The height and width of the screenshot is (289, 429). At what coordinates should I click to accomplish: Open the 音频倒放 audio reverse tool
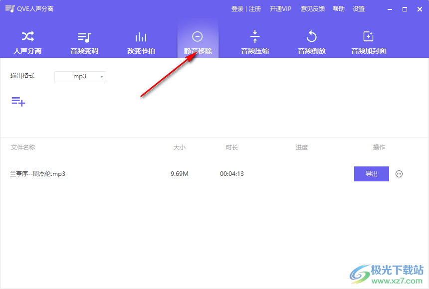pos(311,41)
